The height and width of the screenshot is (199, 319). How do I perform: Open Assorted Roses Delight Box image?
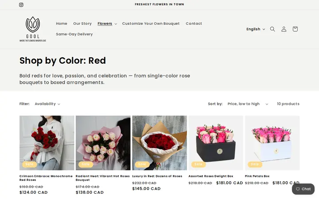coord(216,143)
